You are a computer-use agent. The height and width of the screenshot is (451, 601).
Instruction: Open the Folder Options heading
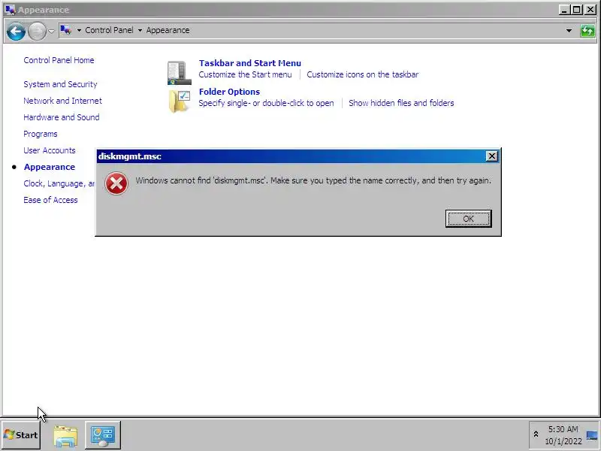[x=229, y=92]
